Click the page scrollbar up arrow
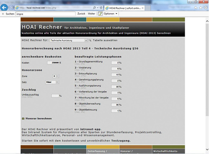 [x=207, y=21]
